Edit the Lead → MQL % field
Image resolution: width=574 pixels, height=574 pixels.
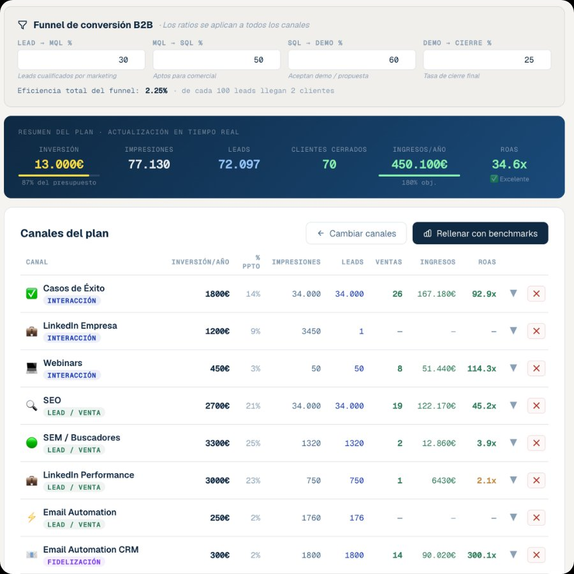[81, 60]
